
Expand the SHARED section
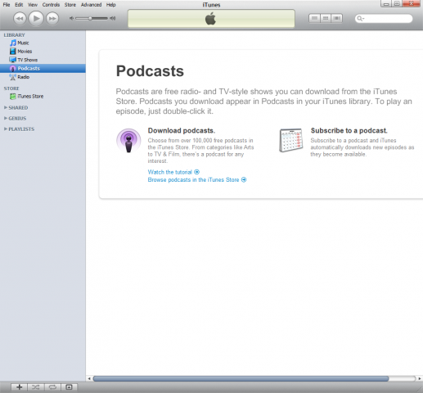6,107
